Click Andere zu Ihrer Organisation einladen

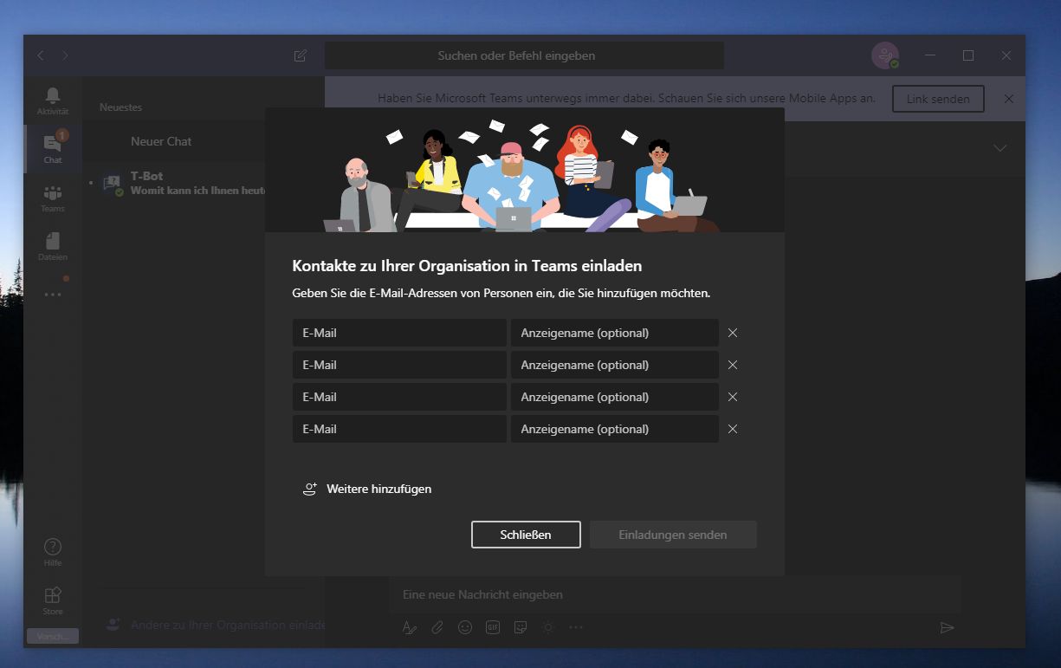(216, 625)
